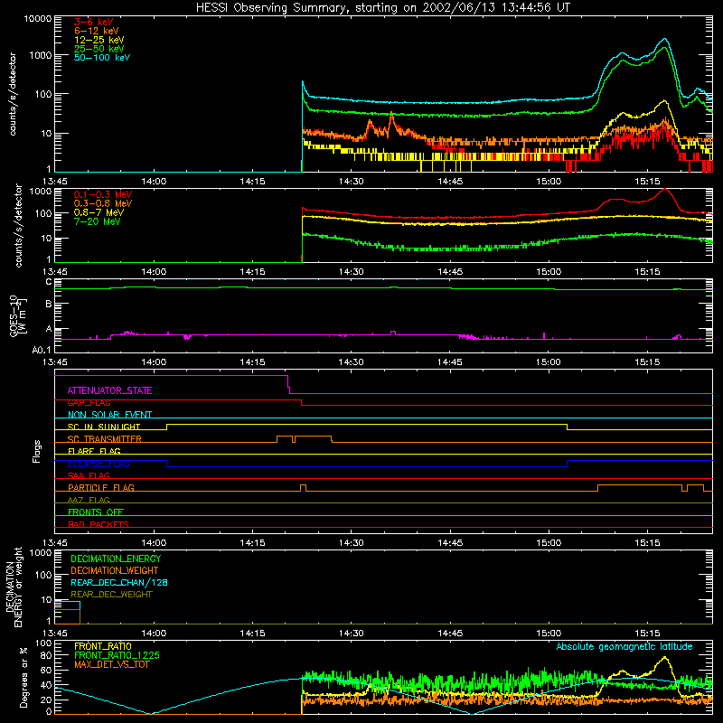Pick the 50-100 keV legend label
The image size is (723, 723).
102,58
